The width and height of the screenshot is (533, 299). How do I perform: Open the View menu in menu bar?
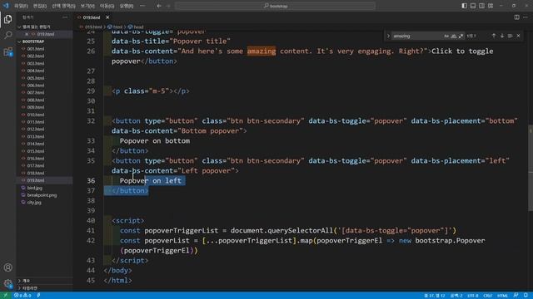coord(87,6)
